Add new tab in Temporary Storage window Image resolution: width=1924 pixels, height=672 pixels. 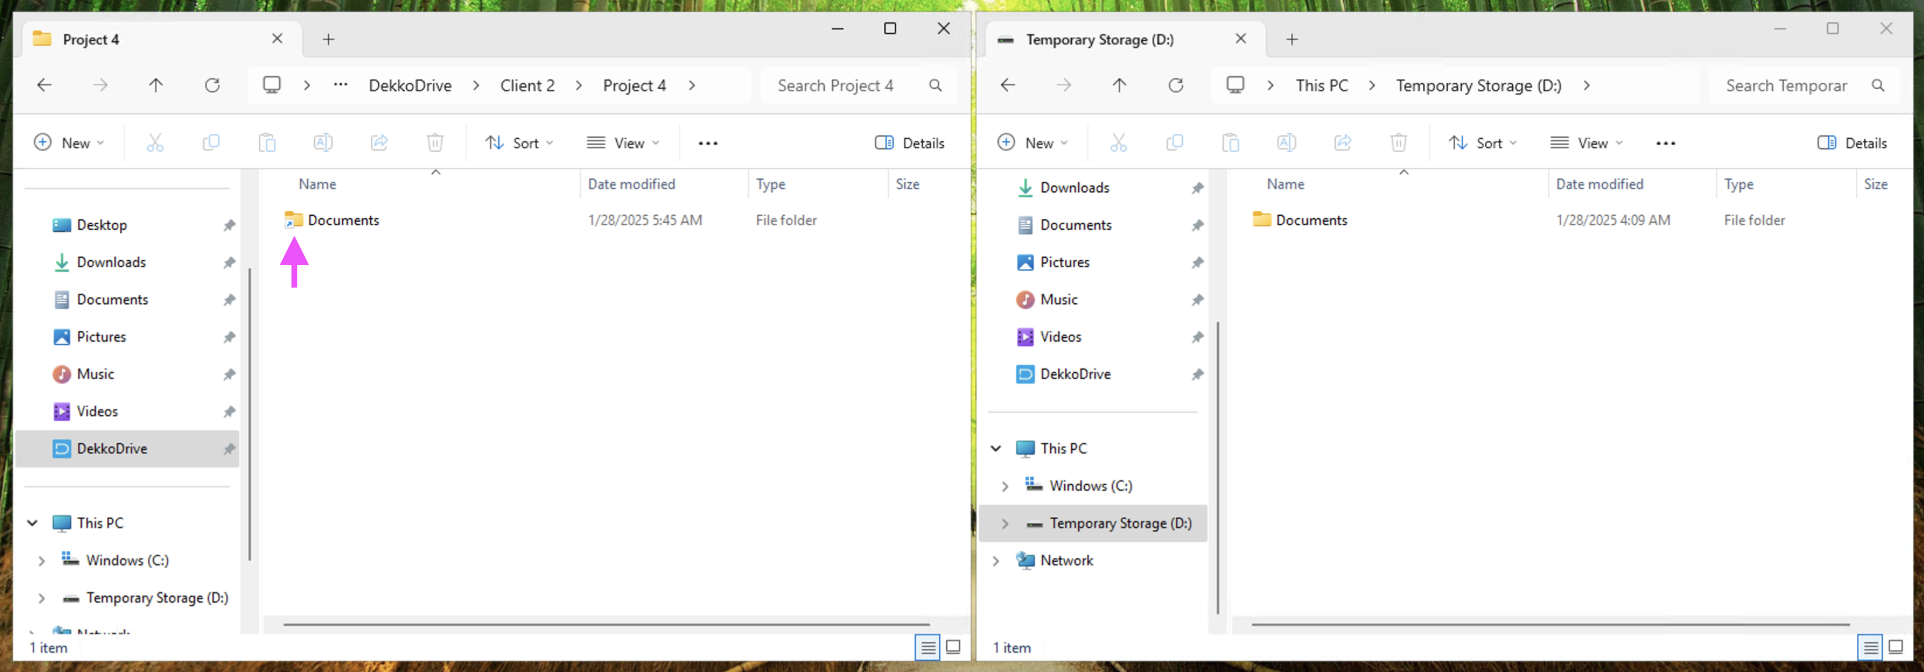1291,40
